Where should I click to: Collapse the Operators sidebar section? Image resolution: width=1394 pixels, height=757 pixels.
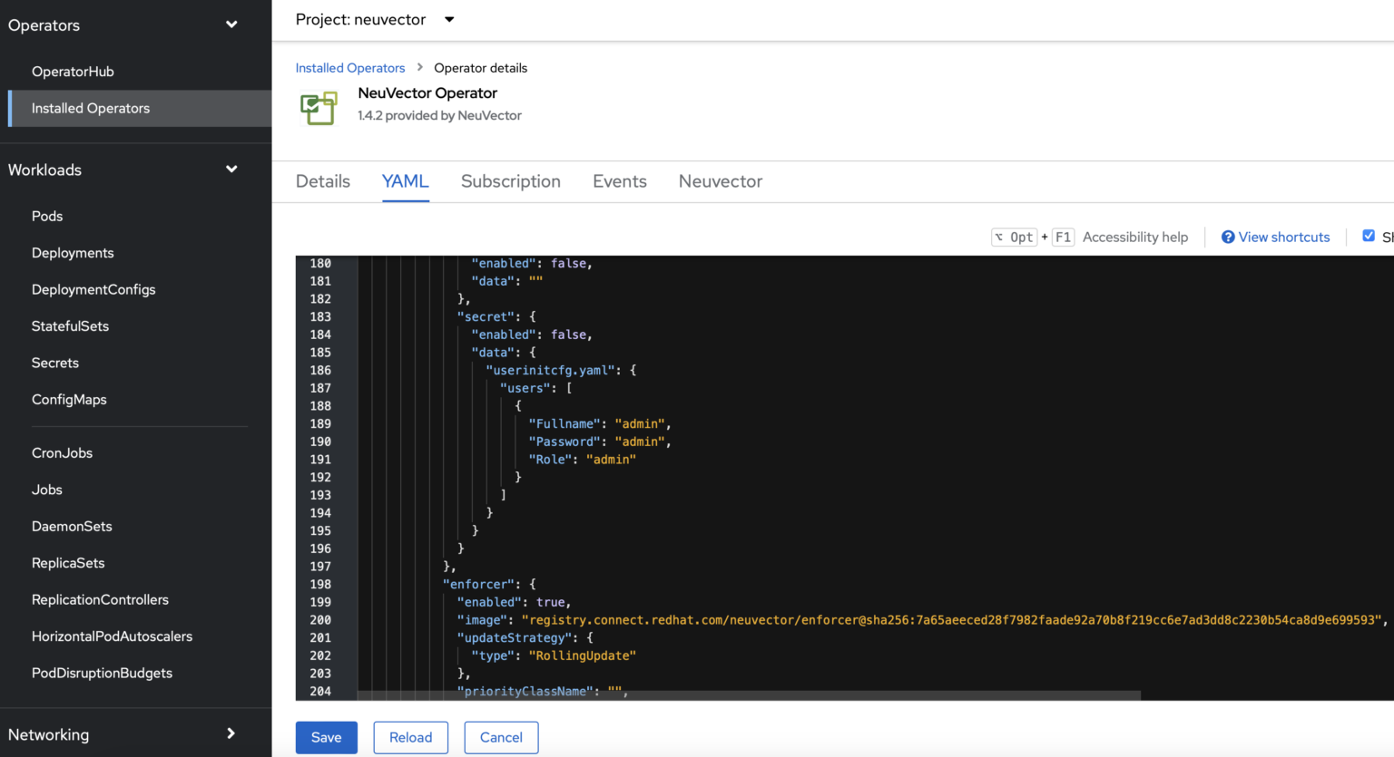pyautogui.click(x=231, y=25)
